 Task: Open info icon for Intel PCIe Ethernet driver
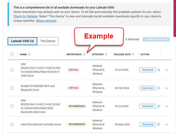pos(159,124)
